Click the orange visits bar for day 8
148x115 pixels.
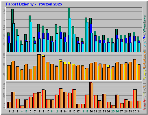coord(39,67)
